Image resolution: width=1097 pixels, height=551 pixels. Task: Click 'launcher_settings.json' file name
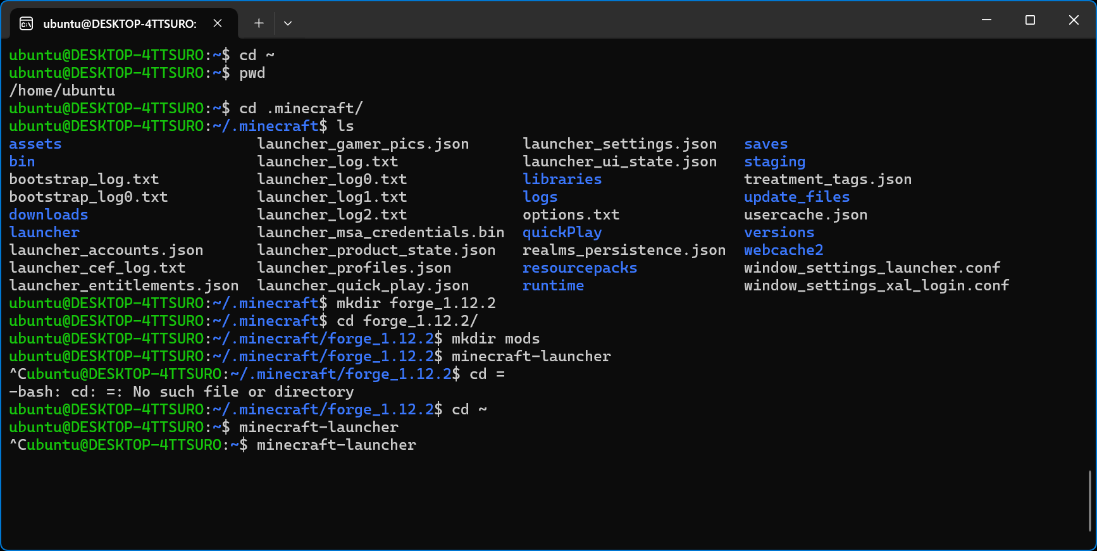coord(620,144)
